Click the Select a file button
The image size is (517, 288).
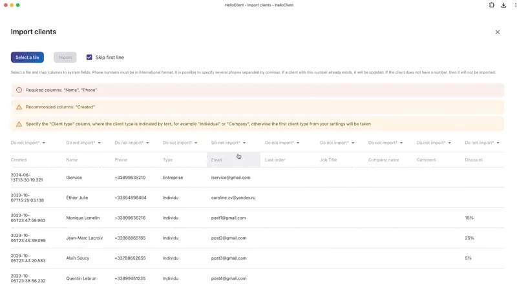pos(27,57)
